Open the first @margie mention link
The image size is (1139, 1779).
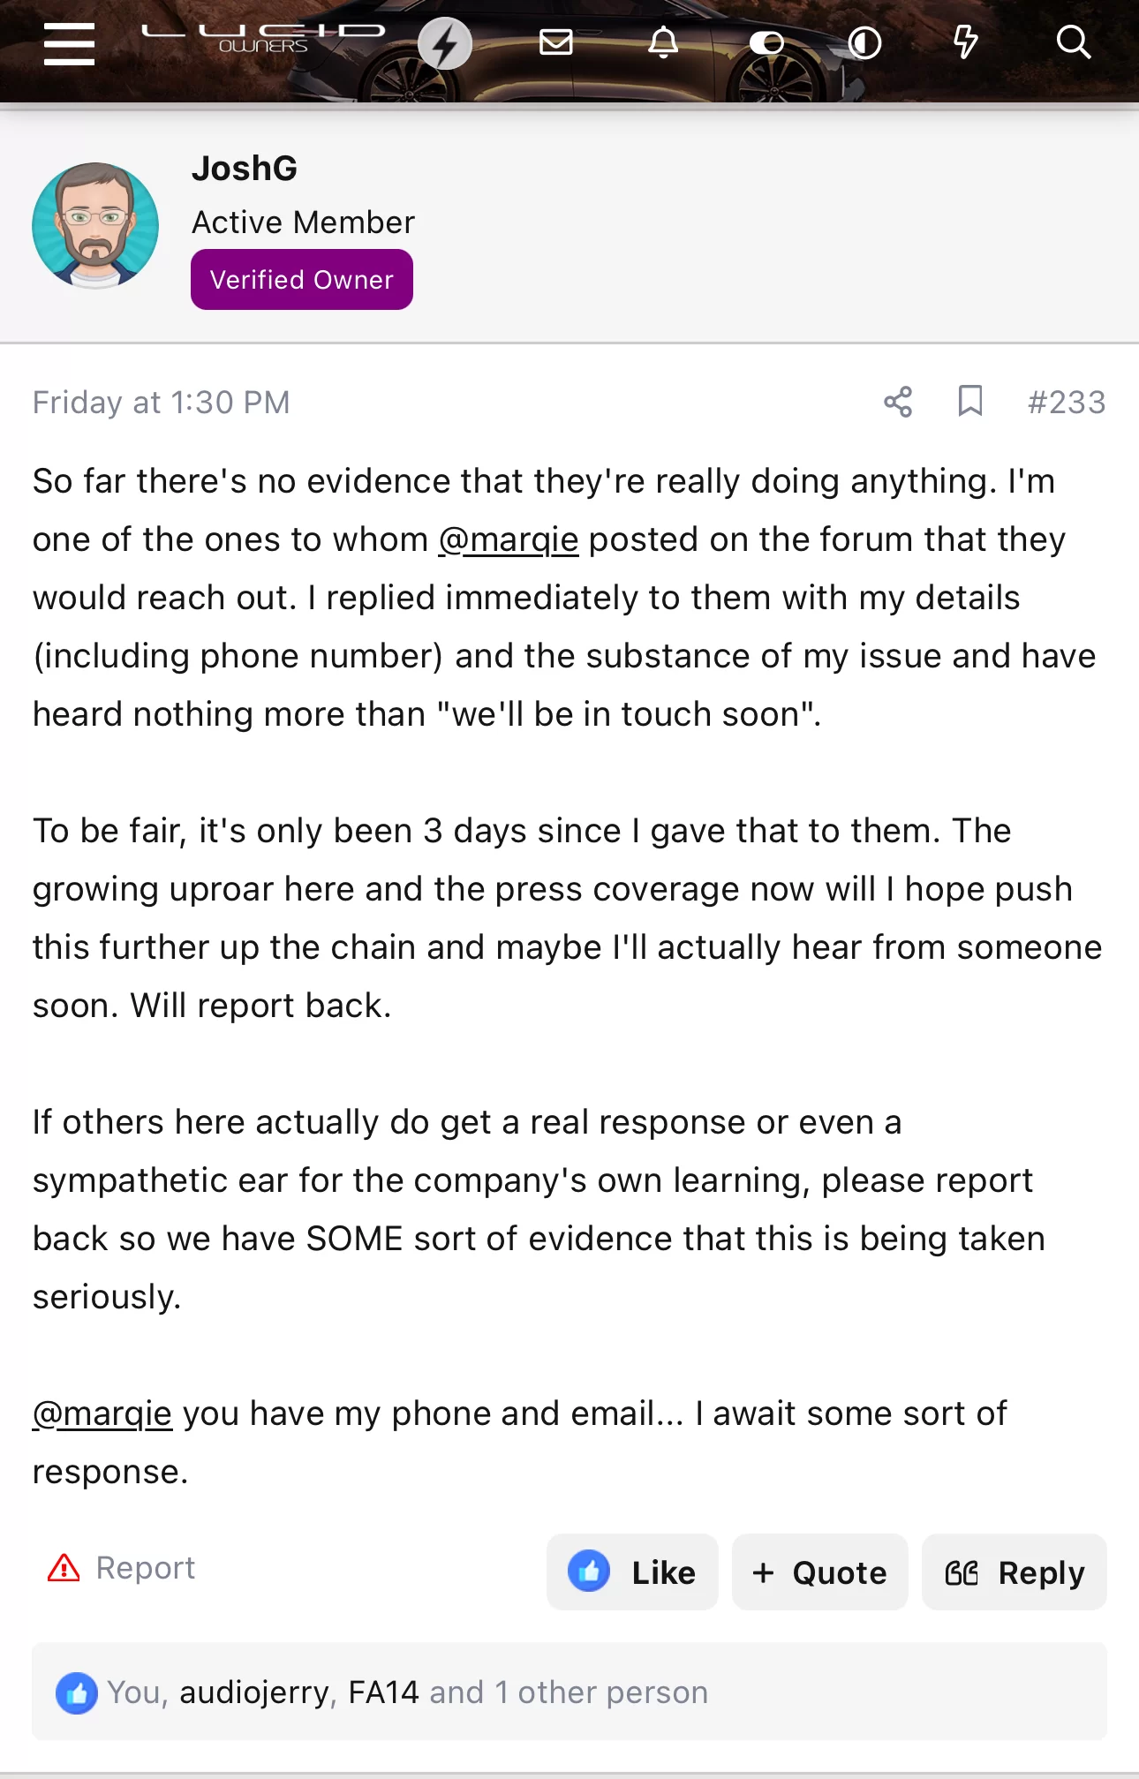(x=509, y=539)
